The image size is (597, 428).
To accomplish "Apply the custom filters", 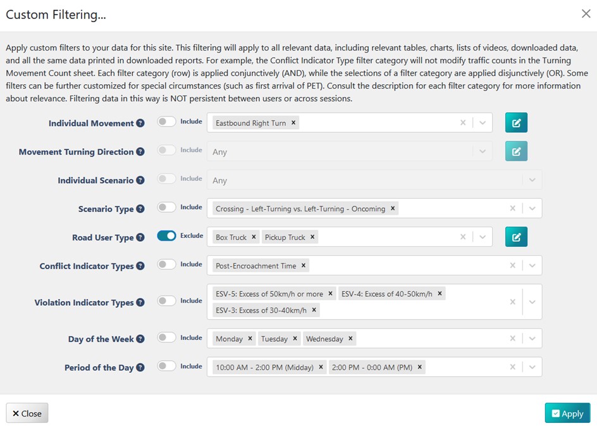I will (567, 413).
